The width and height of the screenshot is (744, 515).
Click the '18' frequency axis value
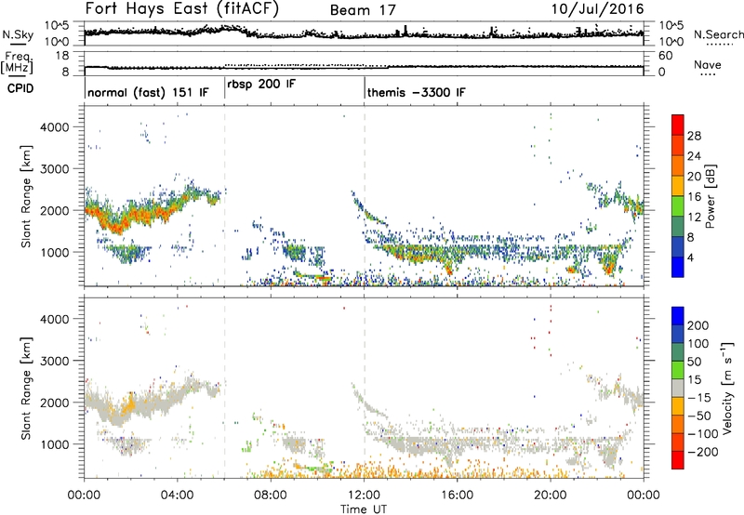coord(62,56)
